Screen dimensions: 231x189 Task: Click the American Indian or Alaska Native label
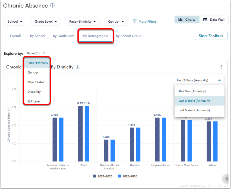(x=58, y=167)
